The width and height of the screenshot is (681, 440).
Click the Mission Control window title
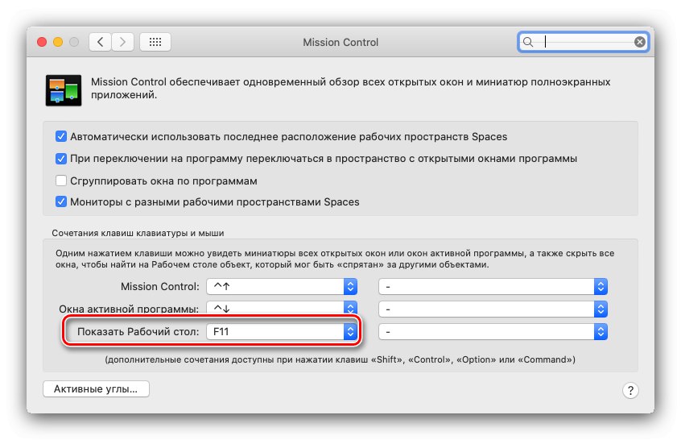(x=340, y=42)
